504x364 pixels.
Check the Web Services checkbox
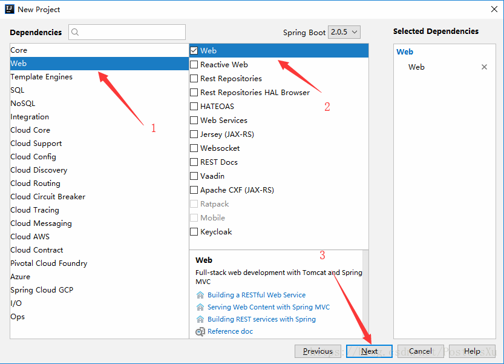click(x=194, y=121)
